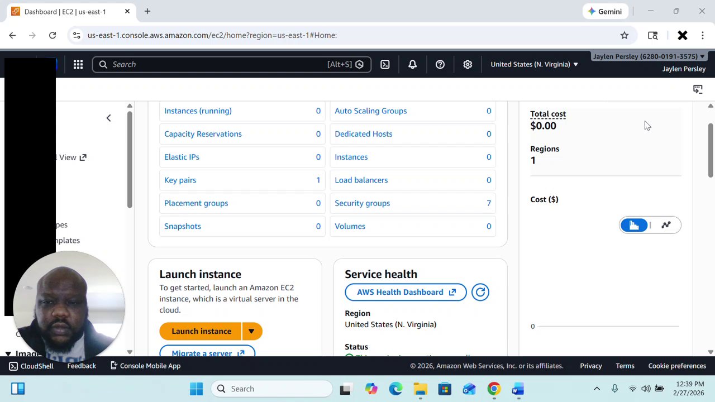
Task: Click the refresh Service health icon
Action: 480,292
